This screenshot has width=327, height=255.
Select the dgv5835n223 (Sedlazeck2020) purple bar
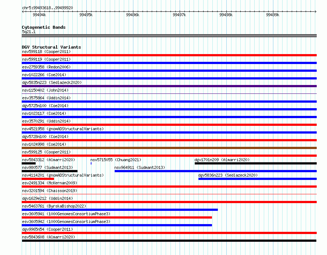pos(169,86)
